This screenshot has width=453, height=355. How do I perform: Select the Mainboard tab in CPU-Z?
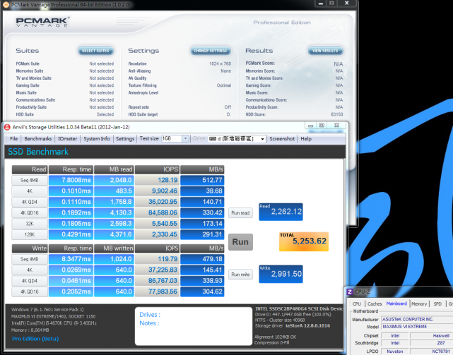[396, 303]
